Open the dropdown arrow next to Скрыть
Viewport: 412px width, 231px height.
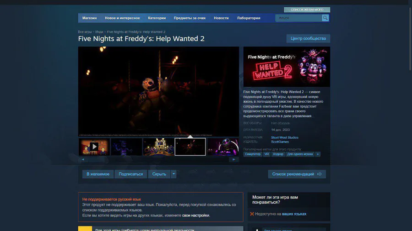[x=173, y=174]
